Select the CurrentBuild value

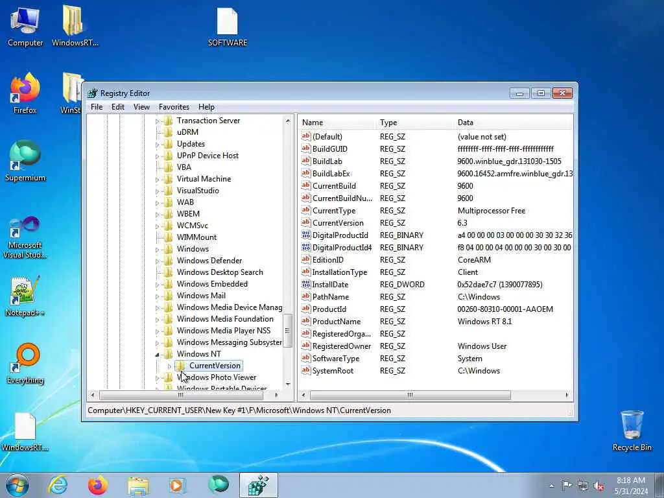(x=334, y=186)
